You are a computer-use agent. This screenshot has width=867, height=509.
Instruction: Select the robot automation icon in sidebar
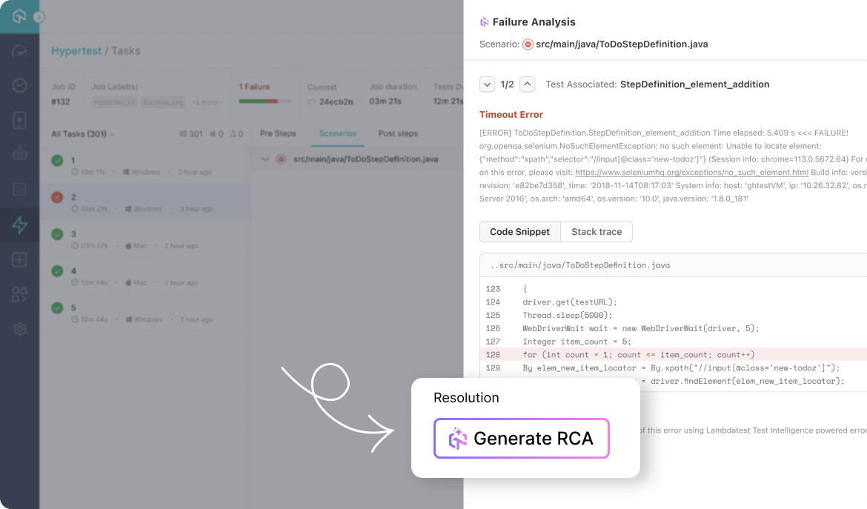(20, 153)
